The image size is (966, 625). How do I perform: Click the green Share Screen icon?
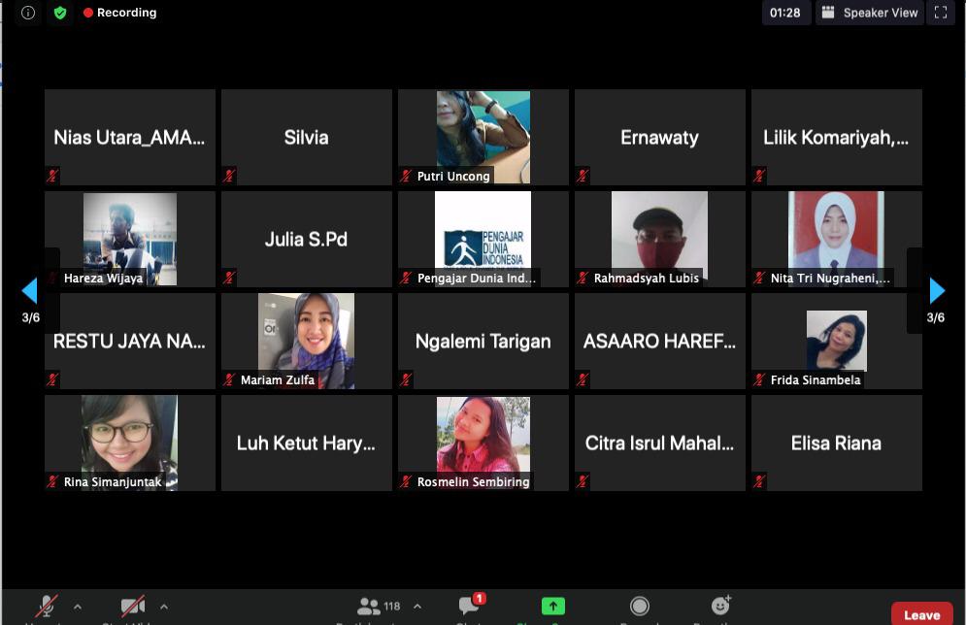point(552,608)
